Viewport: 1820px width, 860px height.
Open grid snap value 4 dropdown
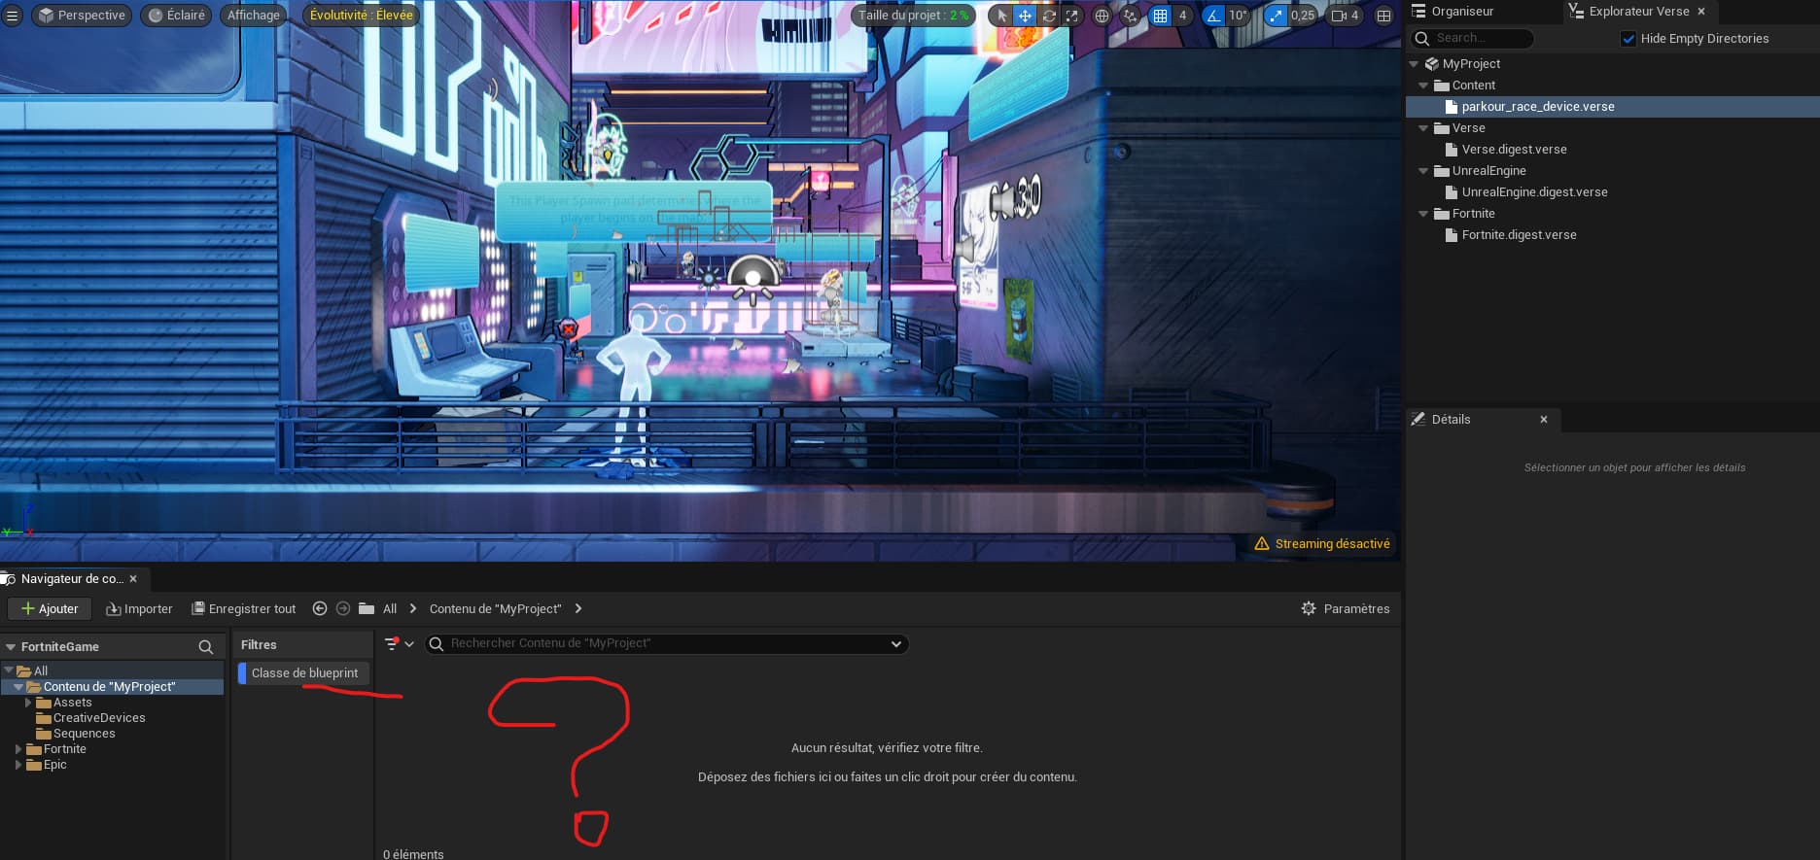click(x=1182, y=16)
